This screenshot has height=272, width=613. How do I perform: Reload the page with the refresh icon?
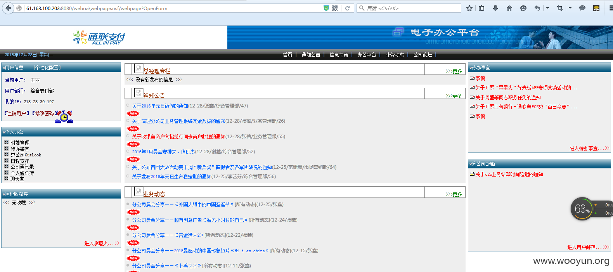tap(348, 8)
